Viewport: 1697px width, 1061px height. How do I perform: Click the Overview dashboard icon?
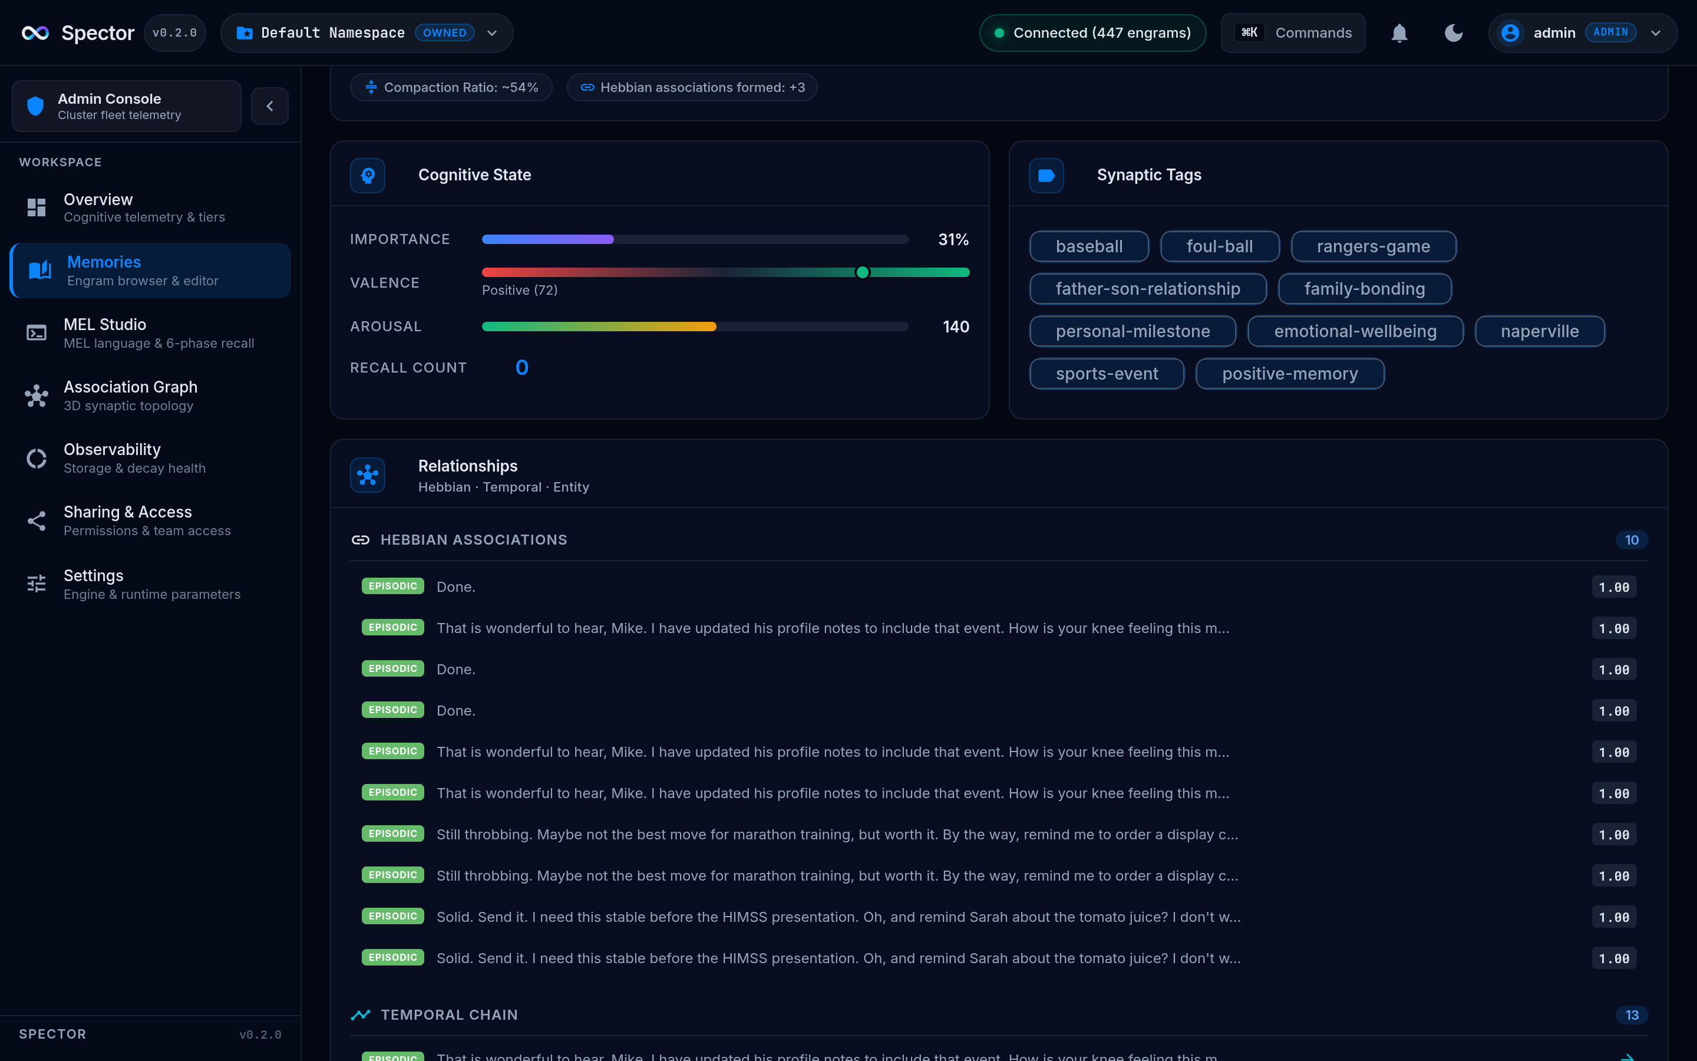point(37,207)
